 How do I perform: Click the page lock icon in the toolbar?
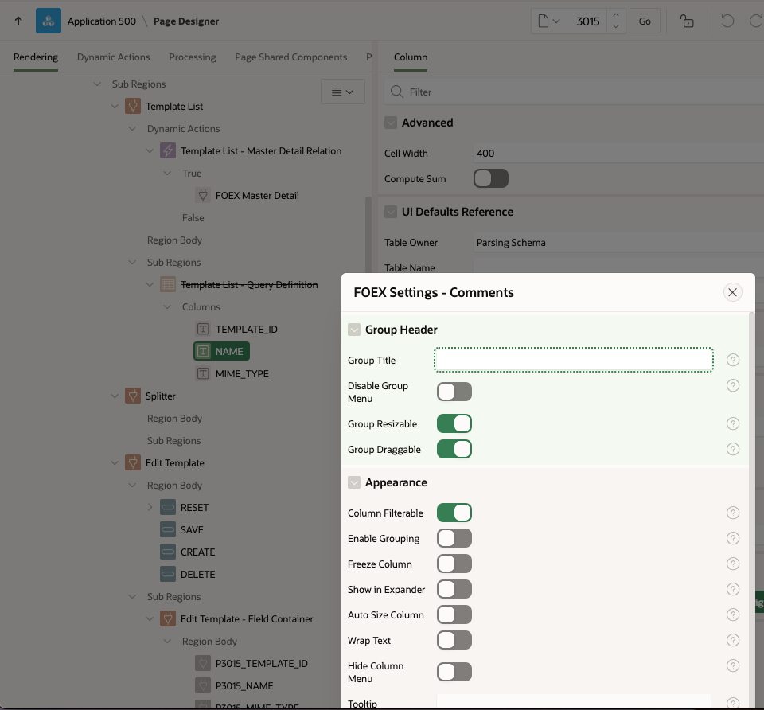point(686,21)
